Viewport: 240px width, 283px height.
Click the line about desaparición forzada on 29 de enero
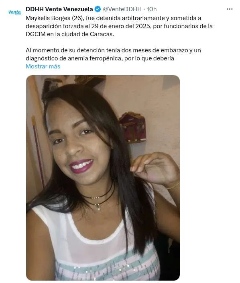tap(119, 26)
